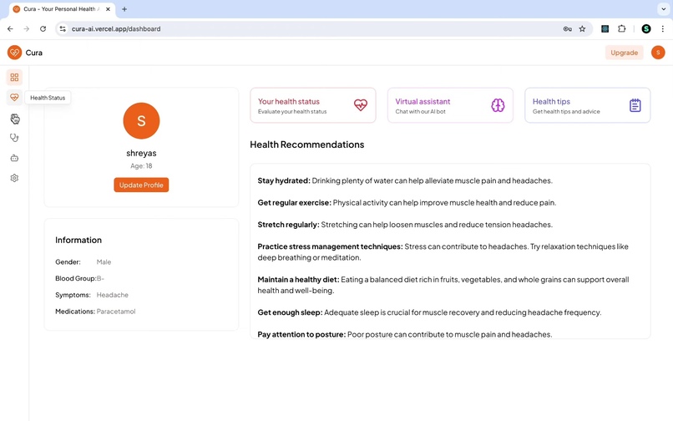The image size is (673, 421).
Task: Go back with browser back arrow
Action: click(x=10, y=28)
